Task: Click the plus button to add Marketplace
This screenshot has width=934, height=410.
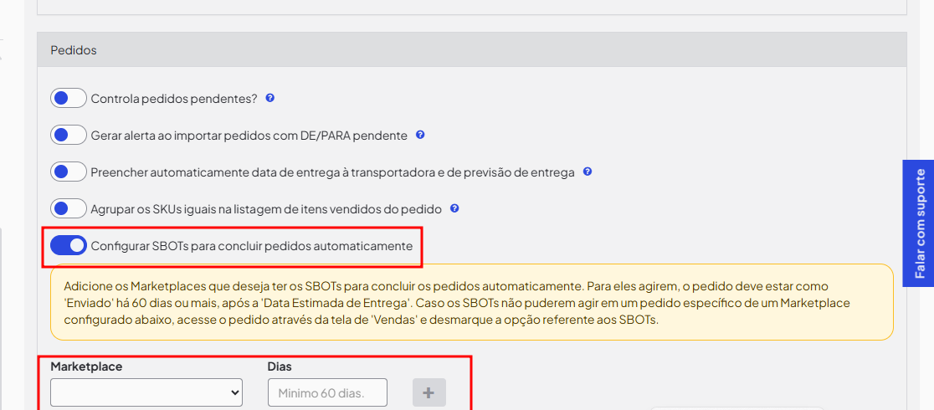Action: point(429,392)
